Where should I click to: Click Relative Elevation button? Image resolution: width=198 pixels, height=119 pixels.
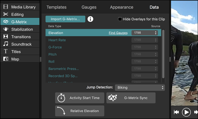tap(80, 111)
